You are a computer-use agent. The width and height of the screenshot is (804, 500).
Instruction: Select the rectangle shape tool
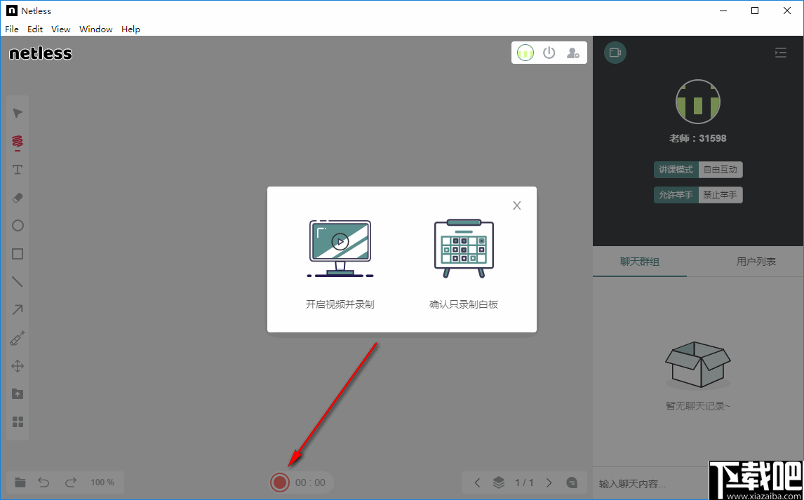pyautogui.click(x=17, y=253)
